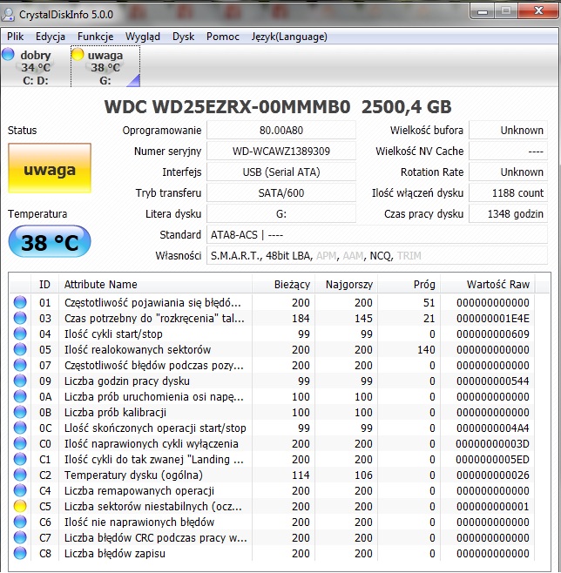This screenshot has width=561, height=573.
Task: Click the Oprogramowanie field 80.00A80
Action: coord(281,130)
